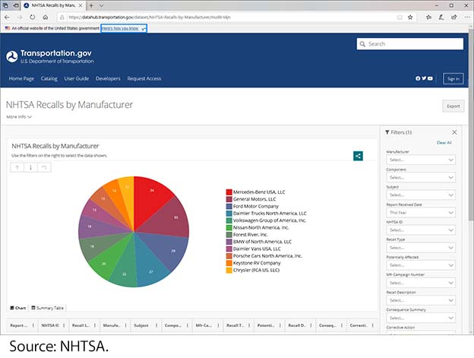This screenshot has height=358, width=474.
Task: Open the Catalog menu item
Action: (x=49, y=78)
